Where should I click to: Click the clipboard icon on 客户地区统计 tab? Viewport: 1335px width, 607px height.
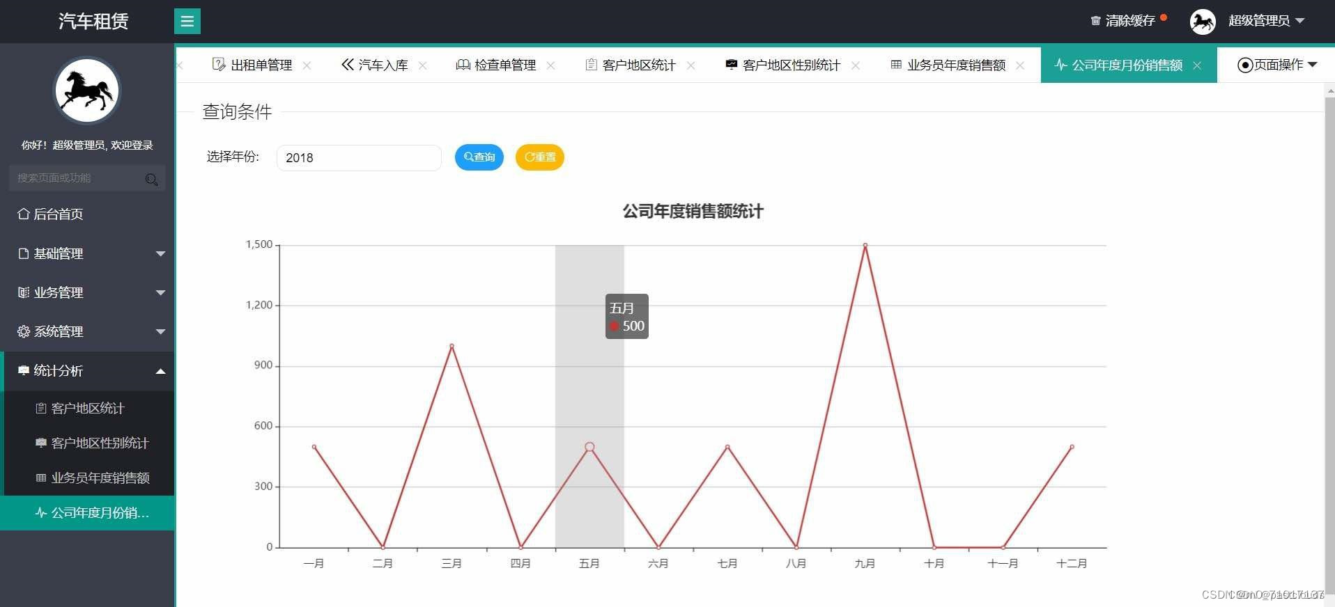click(x=591, y=65)
